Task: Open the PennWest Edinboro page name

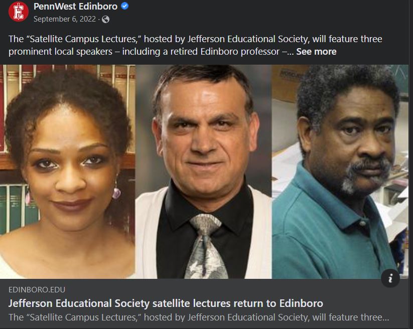Action: click(x=75, y=7)
